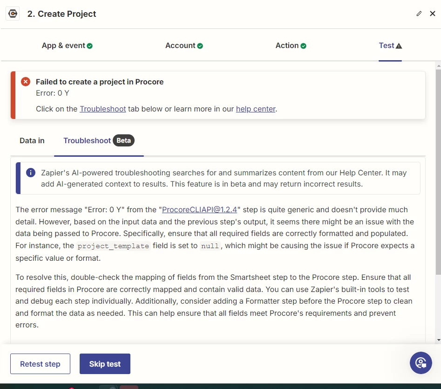The height and width of the screenshot is (389, 441).
Task: Follow the Troubleshoot link in error banner
Action: point(102,109)
